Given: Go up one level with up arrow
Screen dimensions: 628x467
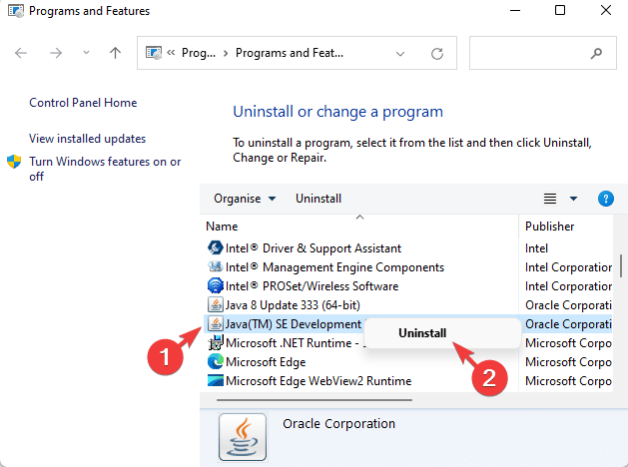Looking at the screenshot, I should [x=116, y=53].
